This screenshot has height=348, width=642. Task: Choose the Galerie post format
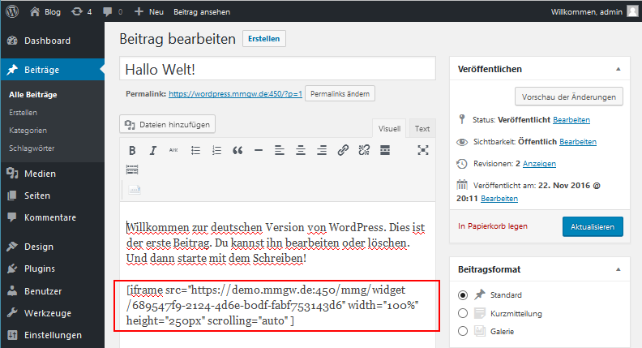coord(463,332)
